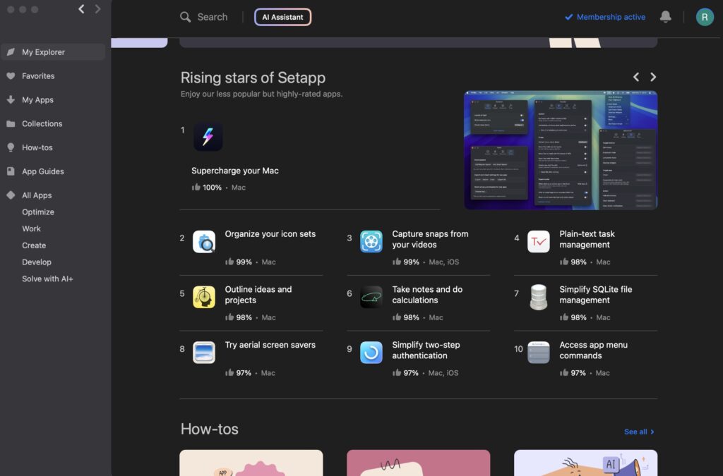
Task: Click the How-tos section heading
Action: point(209,429)
